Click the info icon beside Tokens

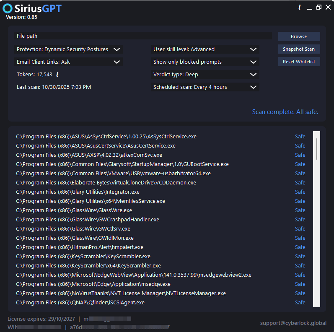tap(57, 74)
